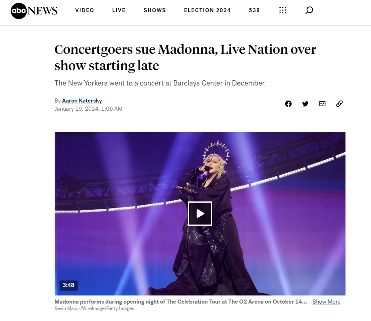Open the search magnifier icon

point(309,10)
